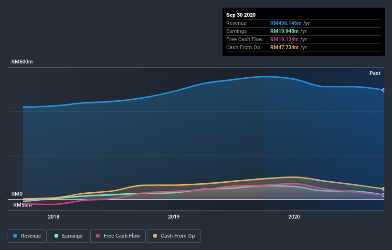Toggle the Earnings series legend button
The image size is (392, 250).
68,236
